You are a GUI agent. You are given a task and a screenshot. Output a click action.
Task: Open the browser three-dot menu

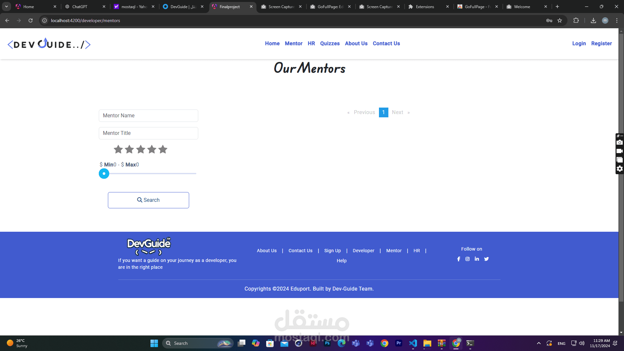(x=617, y=20)
